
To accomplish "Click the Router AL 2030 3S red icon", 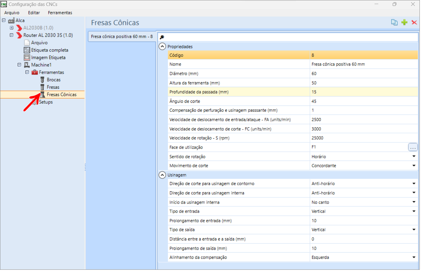I will [x=19, y=35].
